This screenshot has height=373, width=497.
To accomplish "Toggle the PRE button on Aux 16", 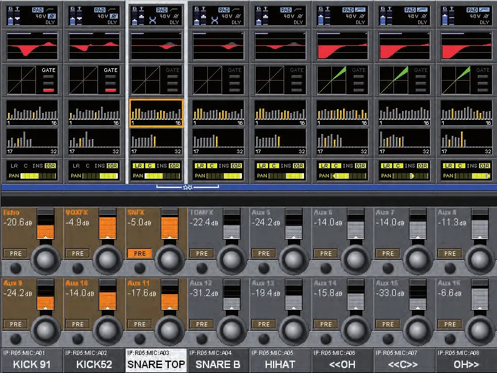I will [x=450, y=324].
